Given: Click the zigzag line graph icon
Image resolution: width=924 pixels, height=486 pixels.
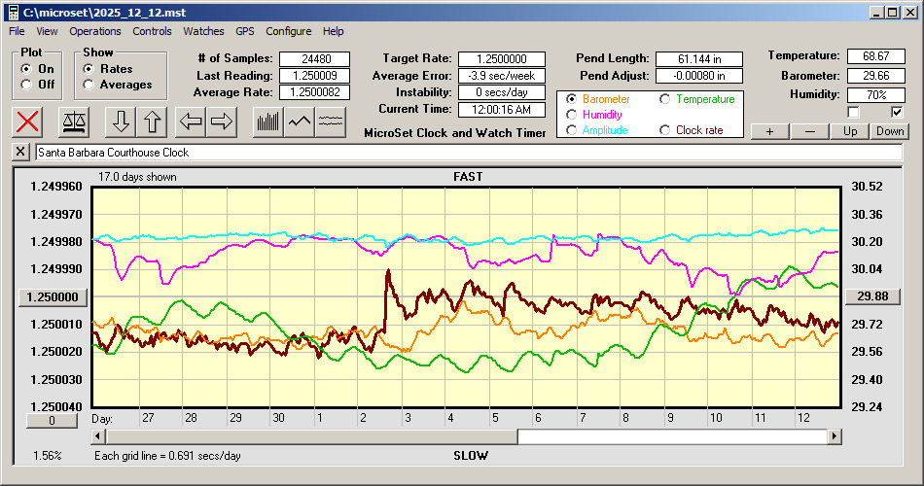Looking at the screenshot, I should coord(300,121).
